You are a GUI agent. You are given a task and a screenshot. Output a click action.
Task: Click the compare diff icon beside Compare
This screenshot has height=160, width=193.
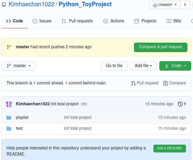tap(166, 83)
